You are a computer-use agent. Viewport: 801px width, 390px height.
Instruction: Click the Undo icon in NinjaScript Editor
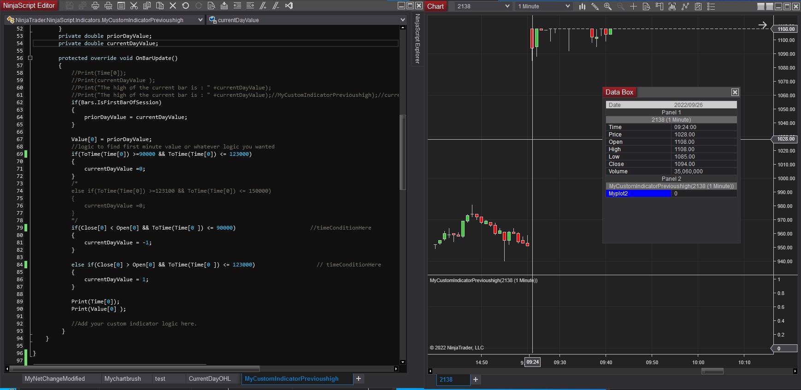point(186,6)
